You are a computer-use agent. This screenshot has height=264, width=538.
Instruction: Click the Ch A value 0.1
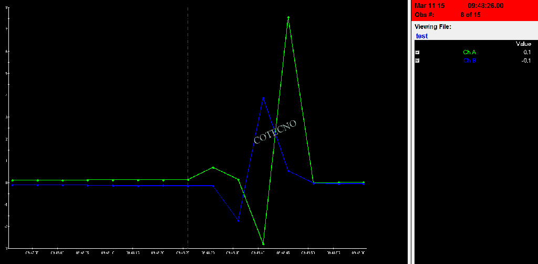[526, 53]
